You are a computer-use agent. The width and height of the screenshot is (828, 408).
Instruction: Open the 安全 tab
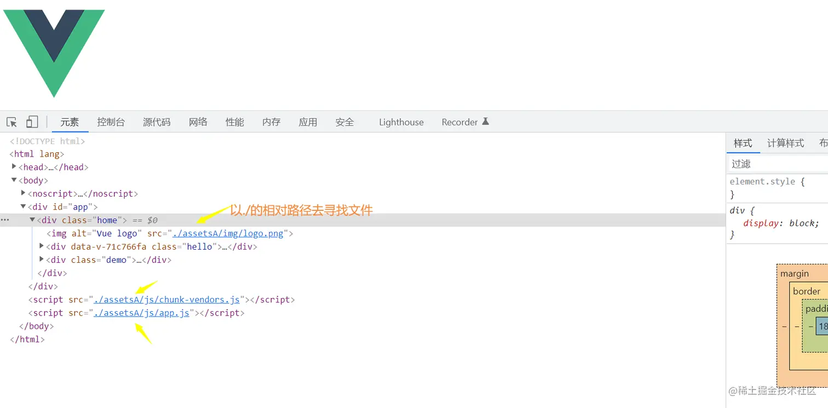(x=344, y=122)
